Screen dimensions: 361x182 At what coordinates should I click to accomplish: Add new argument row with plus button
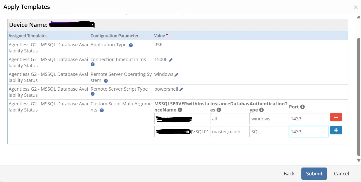336,130
